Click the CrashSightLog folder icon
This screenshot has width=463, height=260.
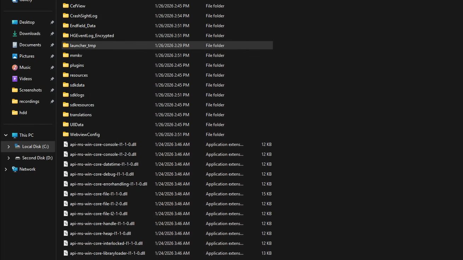66,16
